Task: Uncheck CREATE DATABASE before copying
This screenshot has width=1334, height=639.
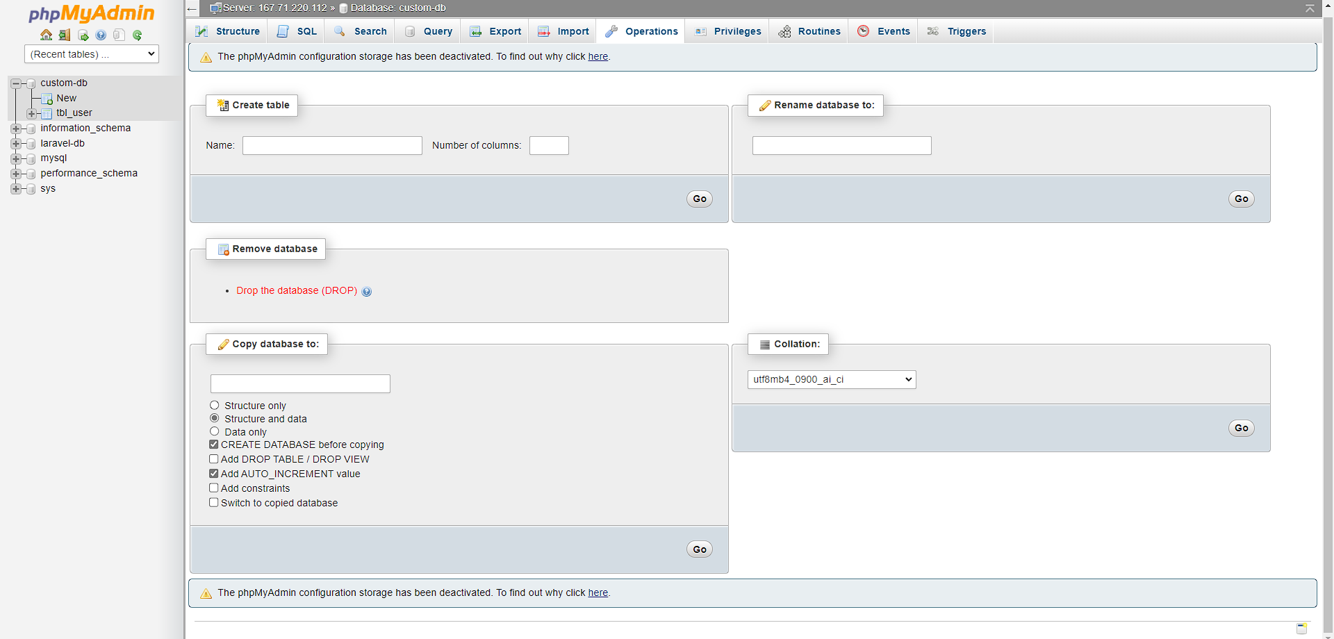Action: pyautogui.click(x=214, y=445)
